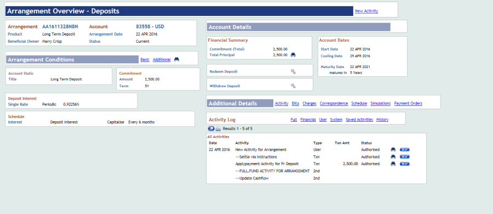Select the Schedule tab in Additional Details
Viewport: 493px width, 214px height.
(359, 103)
